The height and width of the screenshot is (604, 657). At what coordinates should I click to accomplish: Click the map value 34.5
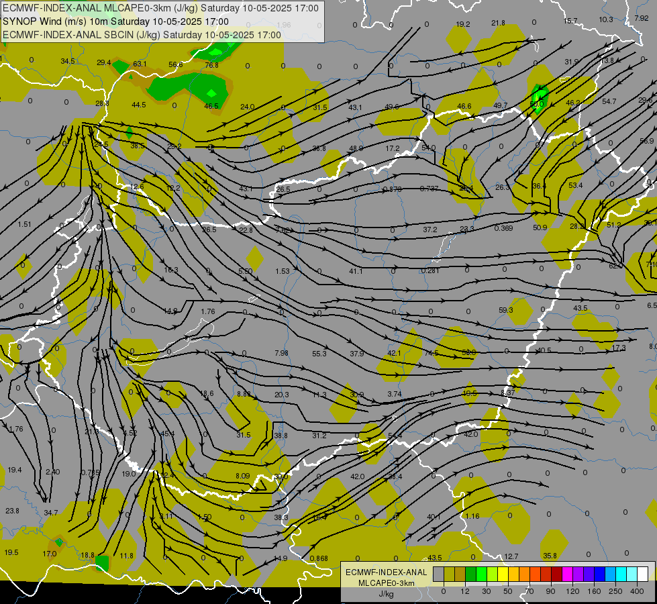click(x=68, y=61)
